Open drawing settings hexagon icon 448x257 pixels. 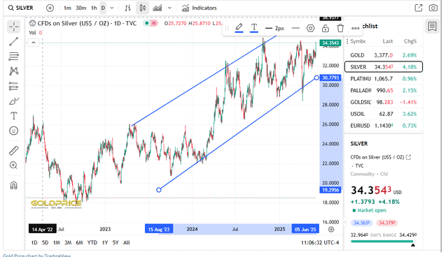coord(310,28)
